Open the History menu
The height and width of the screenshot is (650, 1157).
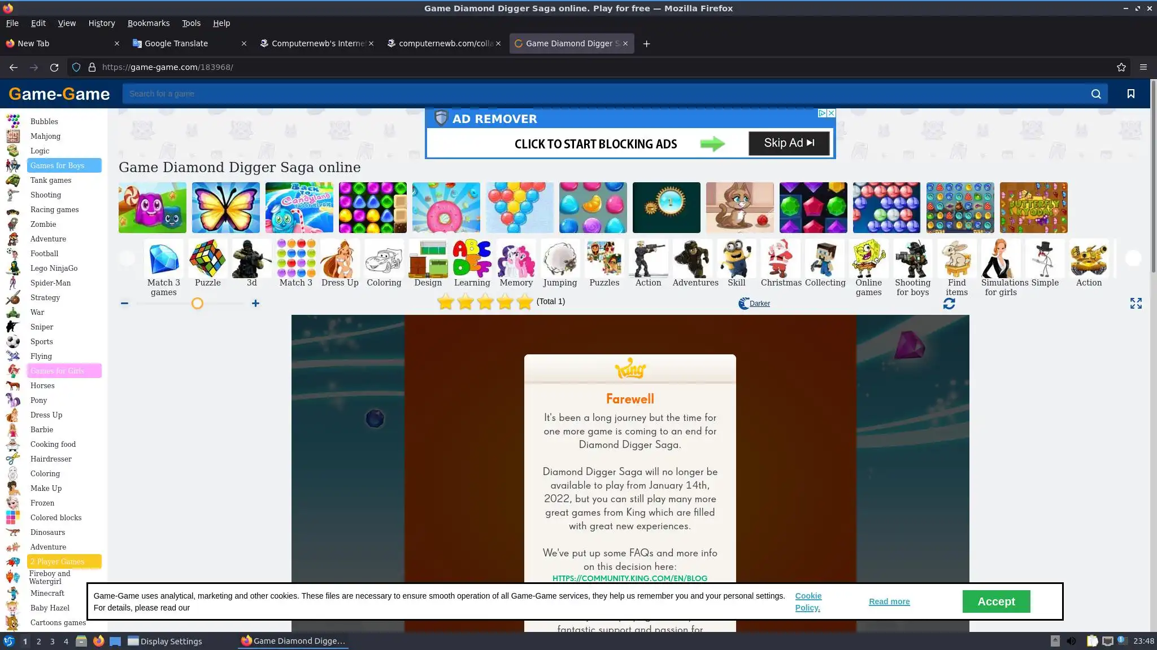102,23
